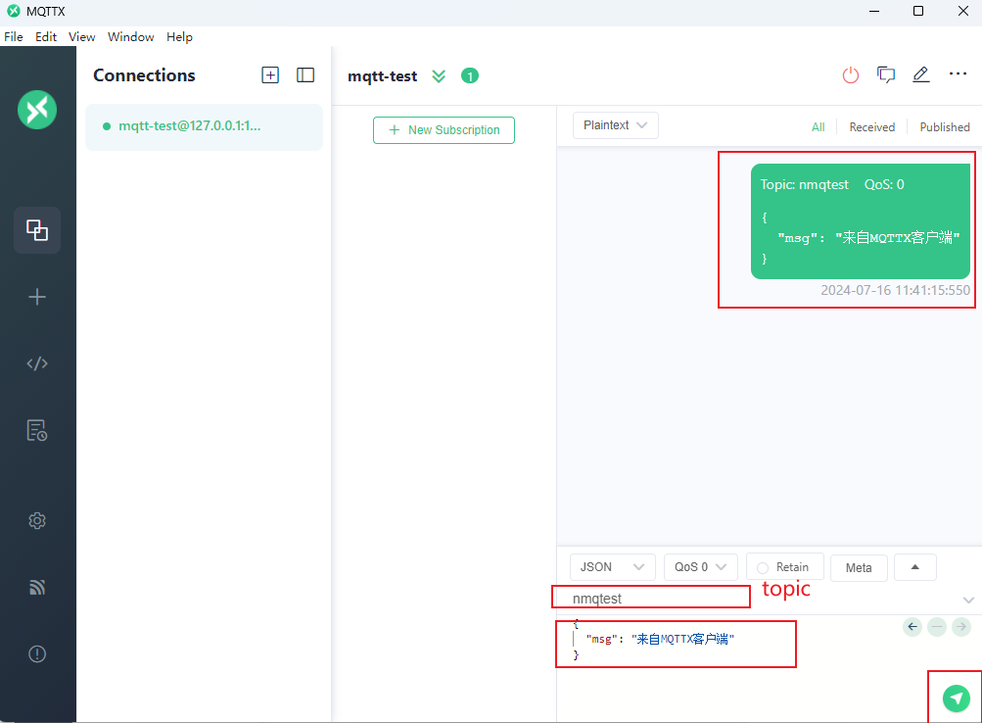Toggle the connections list layout icon

pos(305,75)
